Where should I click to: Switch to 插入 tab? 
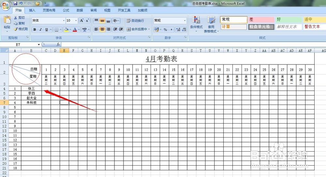pyautogui.click(x=32, y=10)
